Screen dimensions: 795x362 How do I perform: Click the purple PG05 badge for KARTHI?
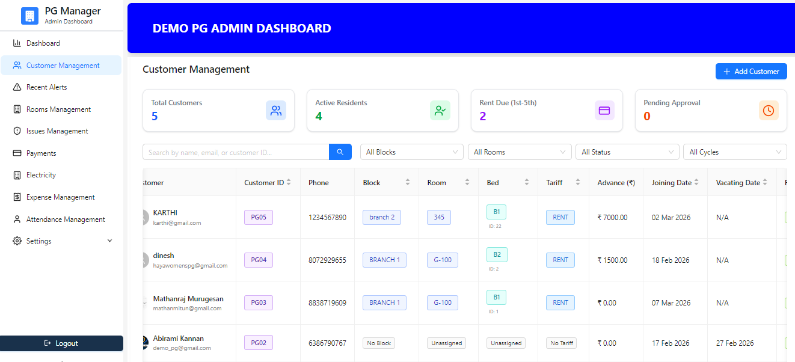pos(258,217)
